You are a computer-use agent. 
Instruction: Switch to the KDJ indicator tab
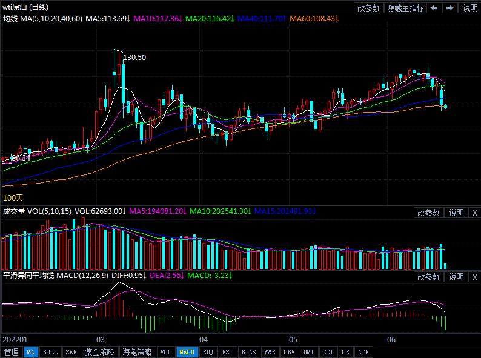pyautogui.click(x=208, y=352)
